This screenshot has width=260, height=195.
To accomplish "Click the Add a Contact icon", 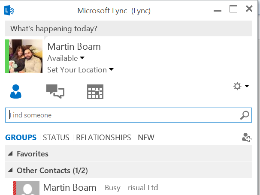I will [246, 138].
